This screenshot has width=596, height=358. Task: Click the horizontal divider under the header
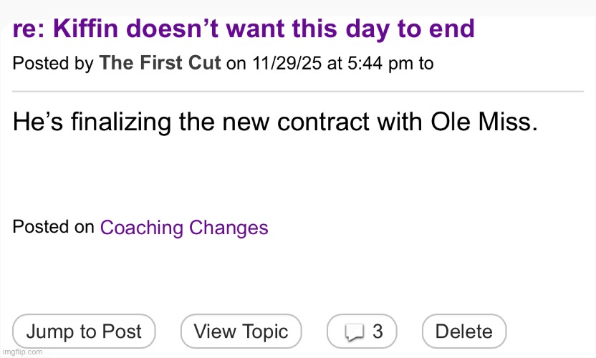[298, 92]
